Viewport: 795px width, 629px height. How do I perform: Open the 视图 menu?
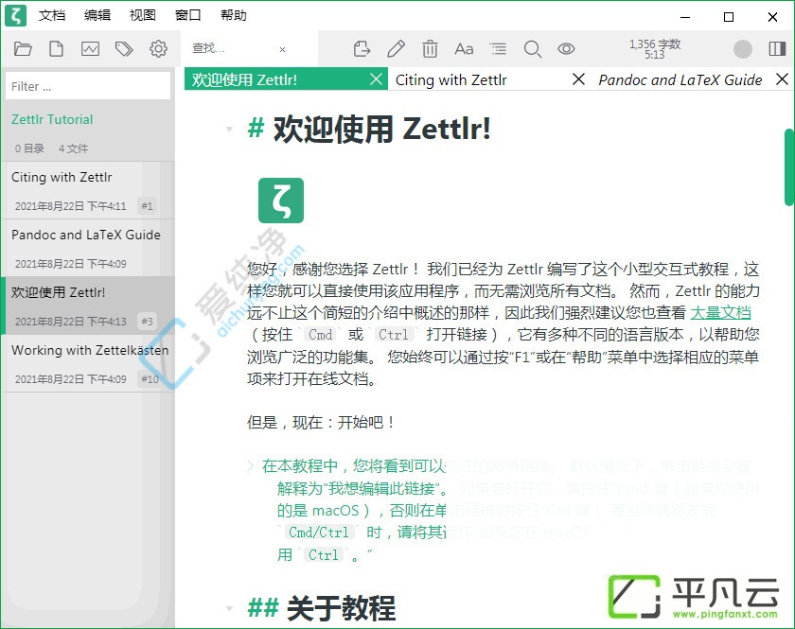(x=143, y=16)
